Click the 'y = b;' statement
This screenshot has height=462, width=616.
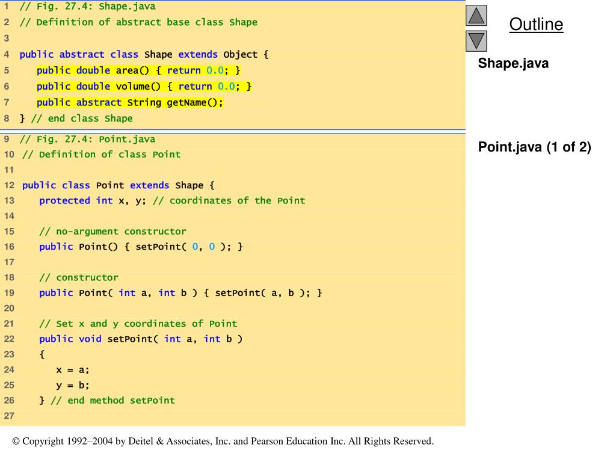coord(73,385)
